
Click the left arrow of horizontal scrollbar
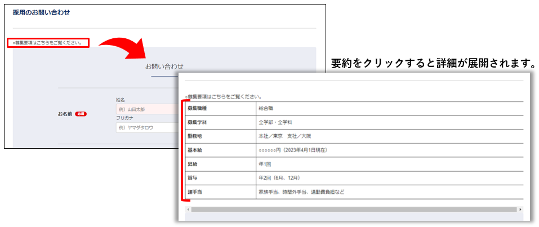(x=188, y=209)
